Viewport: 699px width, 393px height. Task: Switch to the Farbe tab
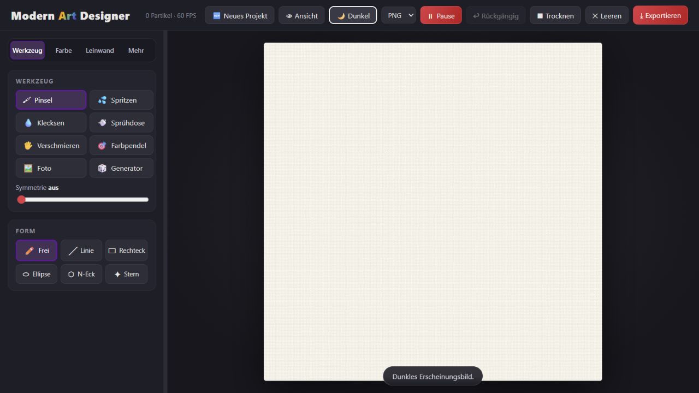tap(63, 50)
